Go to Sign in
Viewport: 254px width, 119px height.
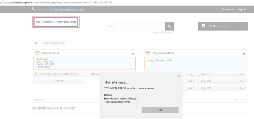click(x=242, y=10)
